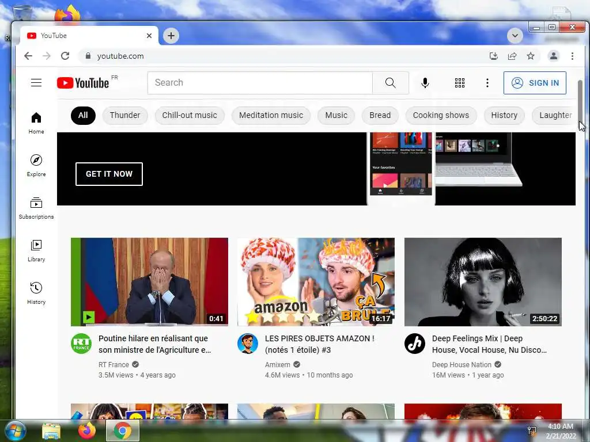Open the RT France channel avatar
The width and height of the screenshot is (590, 442).
click(81, 344)
